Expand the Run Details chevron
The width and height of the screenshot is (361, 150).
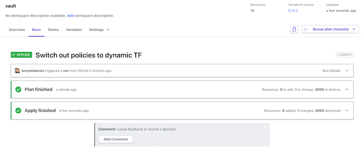[347, 71]
